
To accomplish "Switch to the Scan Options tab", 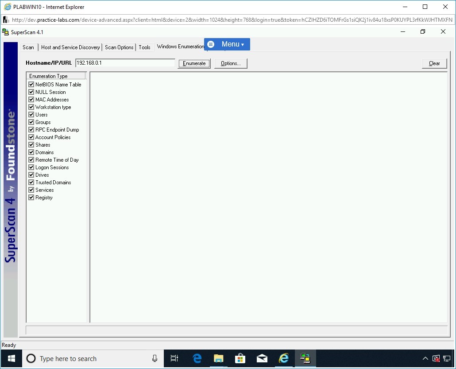I will click(119, 47).
